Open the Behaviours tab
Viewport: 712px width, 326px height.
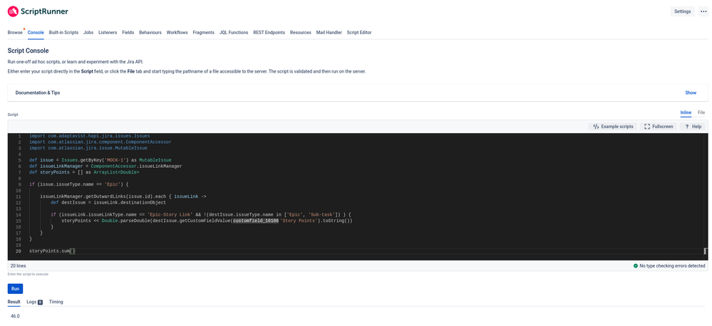150,33
